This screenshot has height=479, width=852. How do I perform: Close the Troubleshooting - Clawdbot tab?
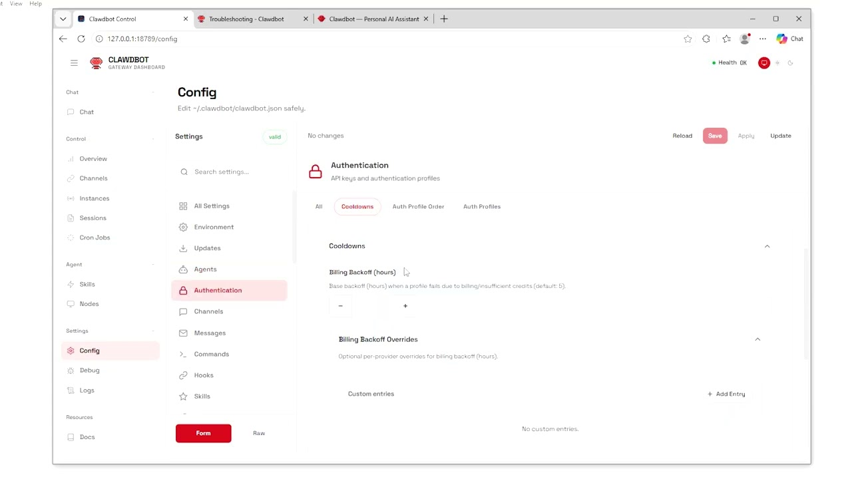click(306, 19)
